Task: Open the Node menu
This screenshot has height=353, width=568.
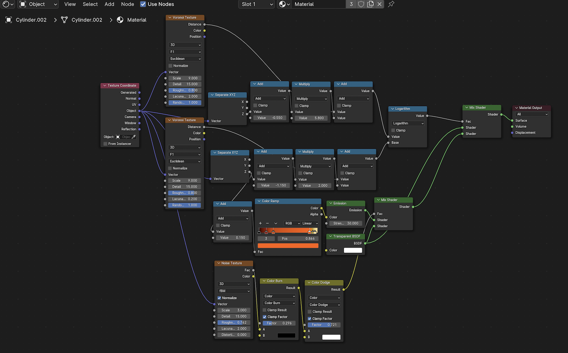Action: tap(127, 4)
